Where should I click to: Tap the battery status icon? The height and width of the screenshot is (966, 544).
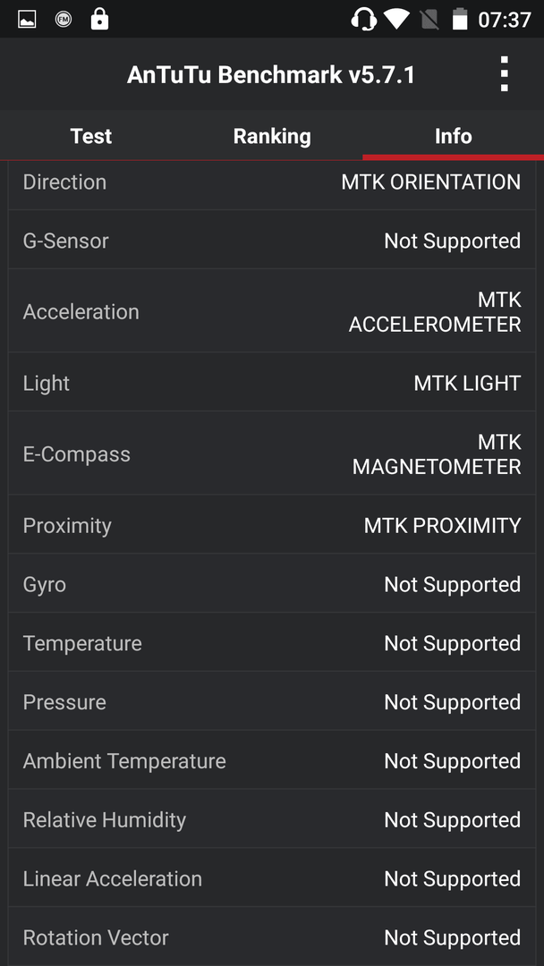460,19
